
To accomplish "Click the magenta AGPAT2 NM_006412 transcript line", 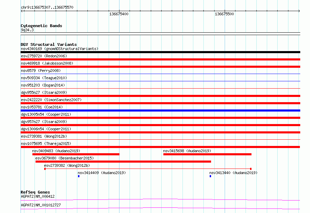I will pyautogui.click(x=160, y=199).
